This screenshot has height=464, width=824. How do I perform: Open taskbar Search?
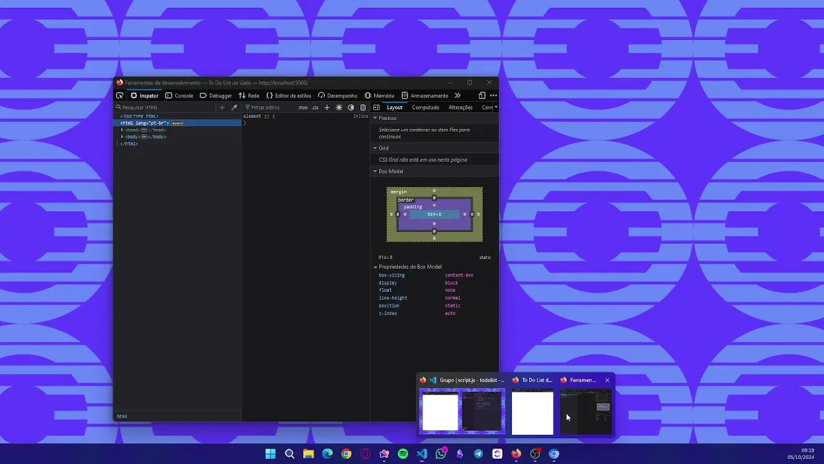tap(290, 454)
